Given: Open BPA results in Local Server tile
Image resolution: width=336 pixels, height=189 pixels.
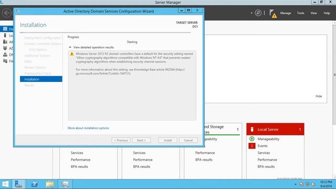Looking at the screenshot, I should tap(266, 166).
